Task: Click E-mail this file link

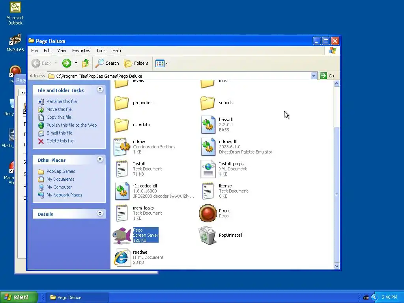Action: coord(59,133)
